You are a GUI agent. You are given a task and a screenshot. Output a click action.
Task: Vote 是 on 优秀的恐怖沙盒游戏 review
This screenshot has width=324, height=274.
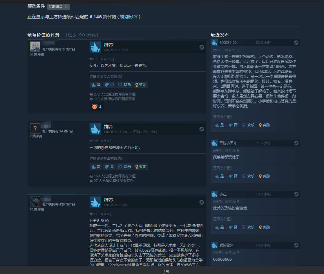point(220,227)
